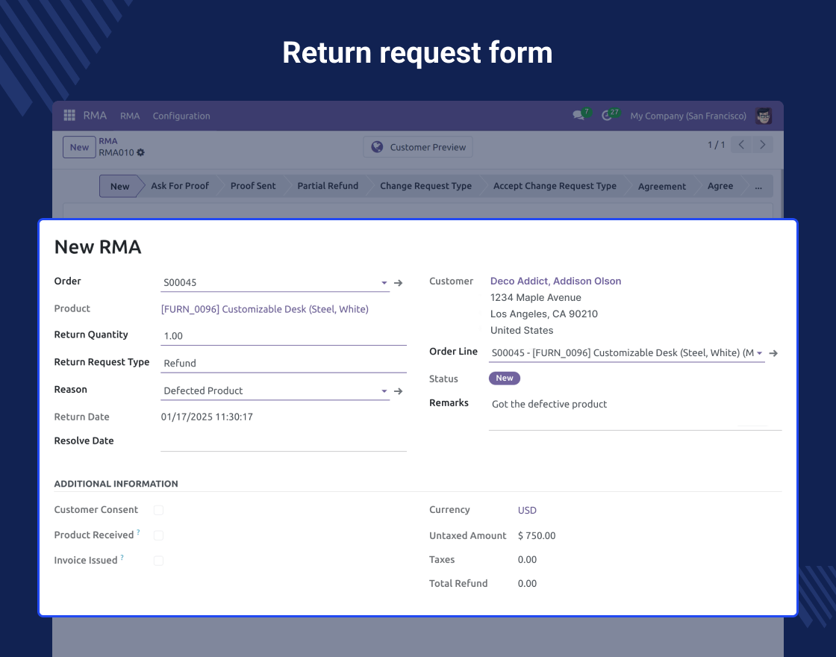Viewport: 836px width, 657px height.
Task: Click the 1 / 1 record pager
Action: pos(716,145)
